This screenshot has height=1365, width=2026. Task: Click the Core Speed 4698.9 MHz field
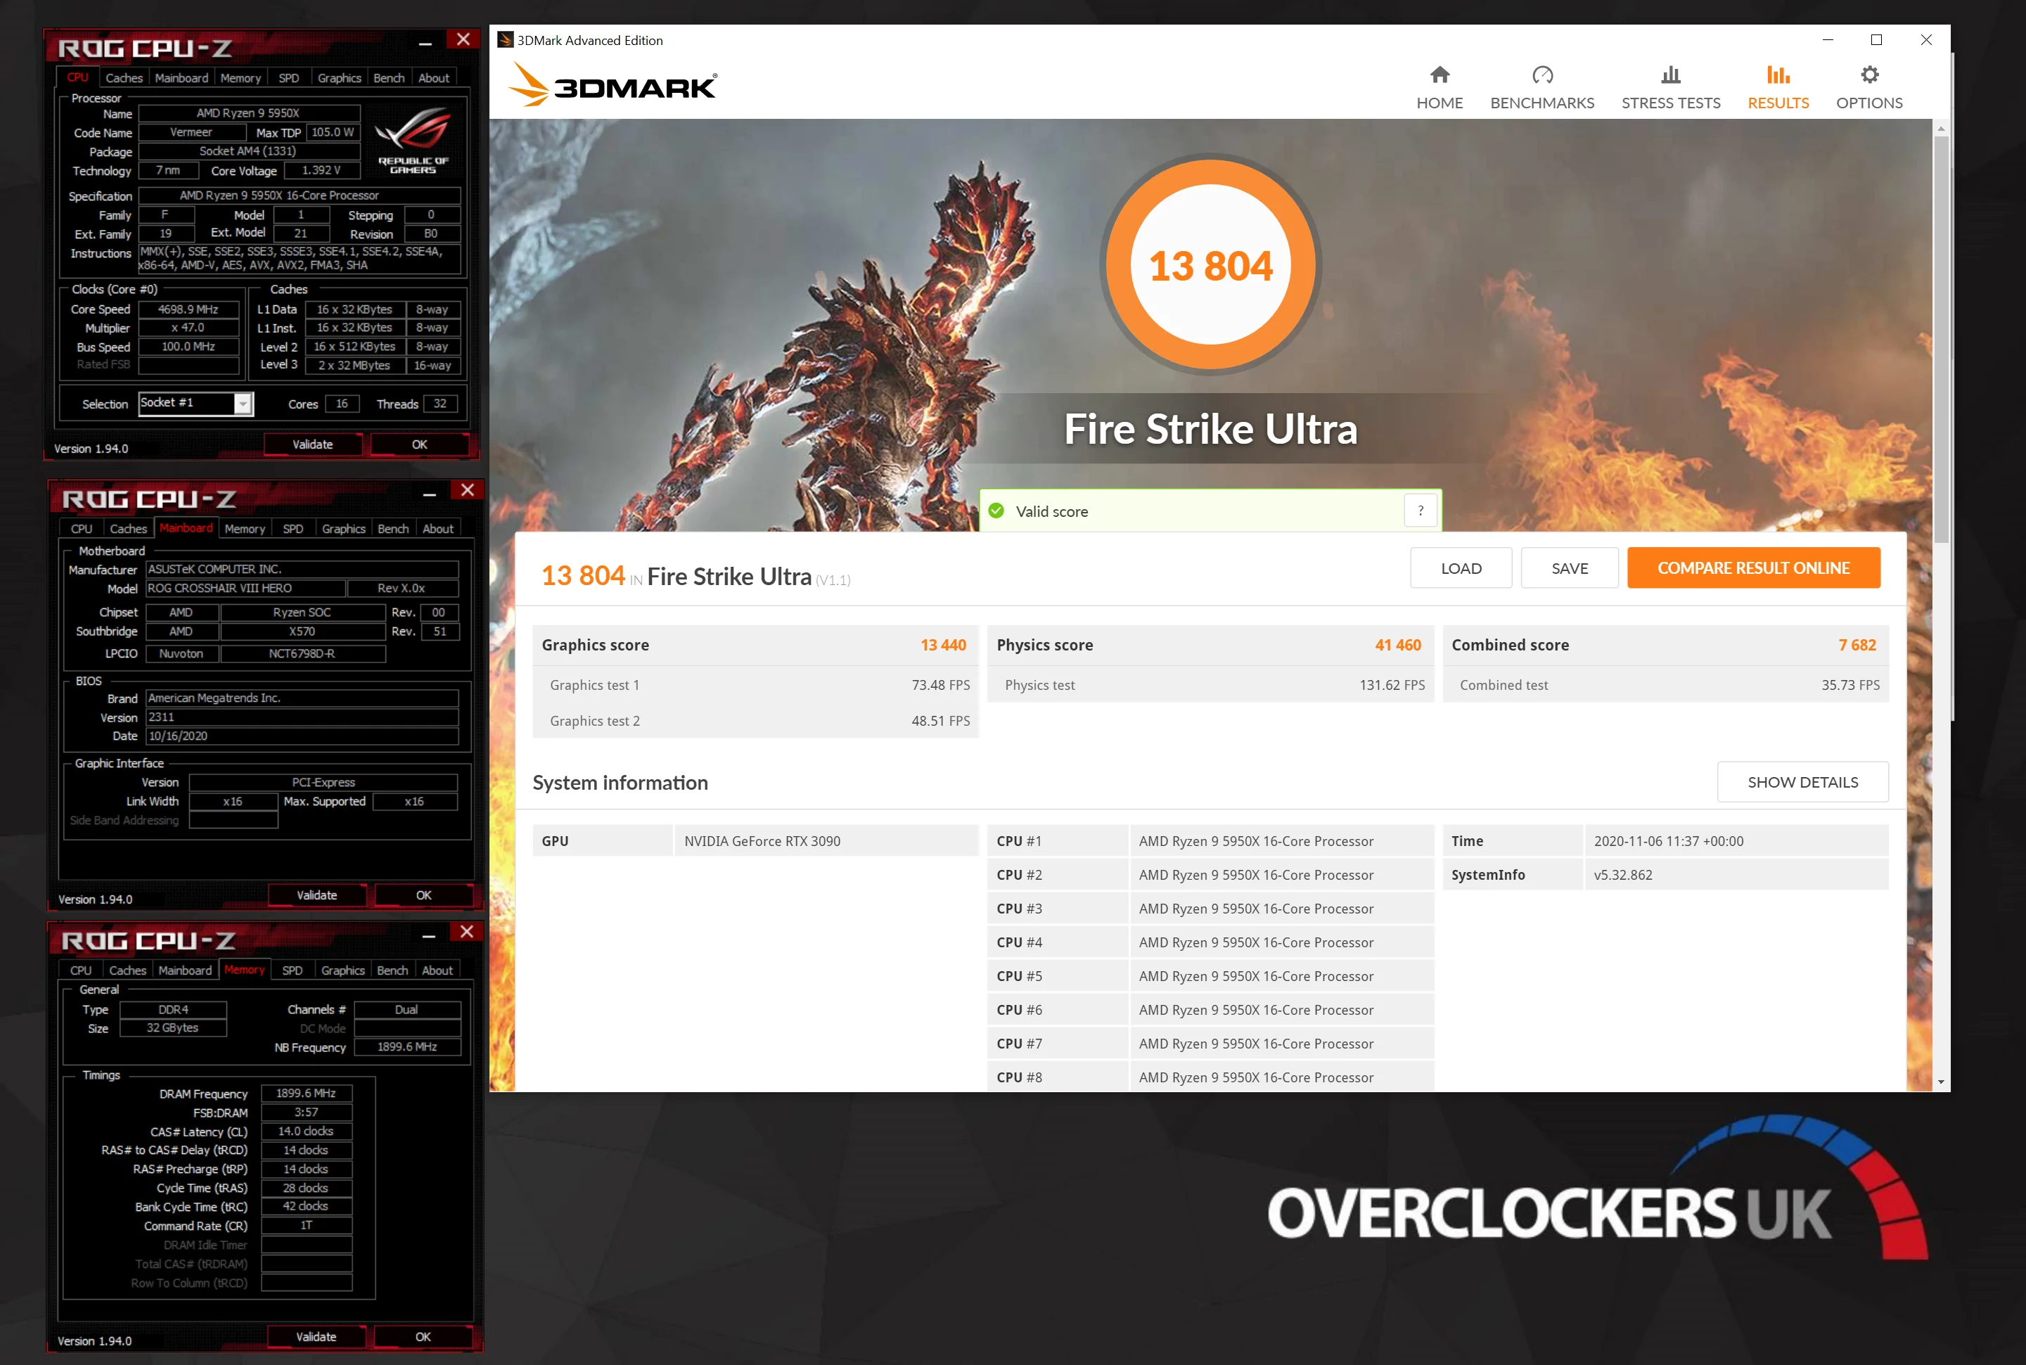188,309
